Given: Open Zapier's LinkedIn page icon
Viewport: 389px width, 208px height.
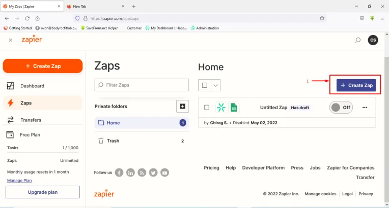Looking at the screenshot, I should (x=131, y=172).
